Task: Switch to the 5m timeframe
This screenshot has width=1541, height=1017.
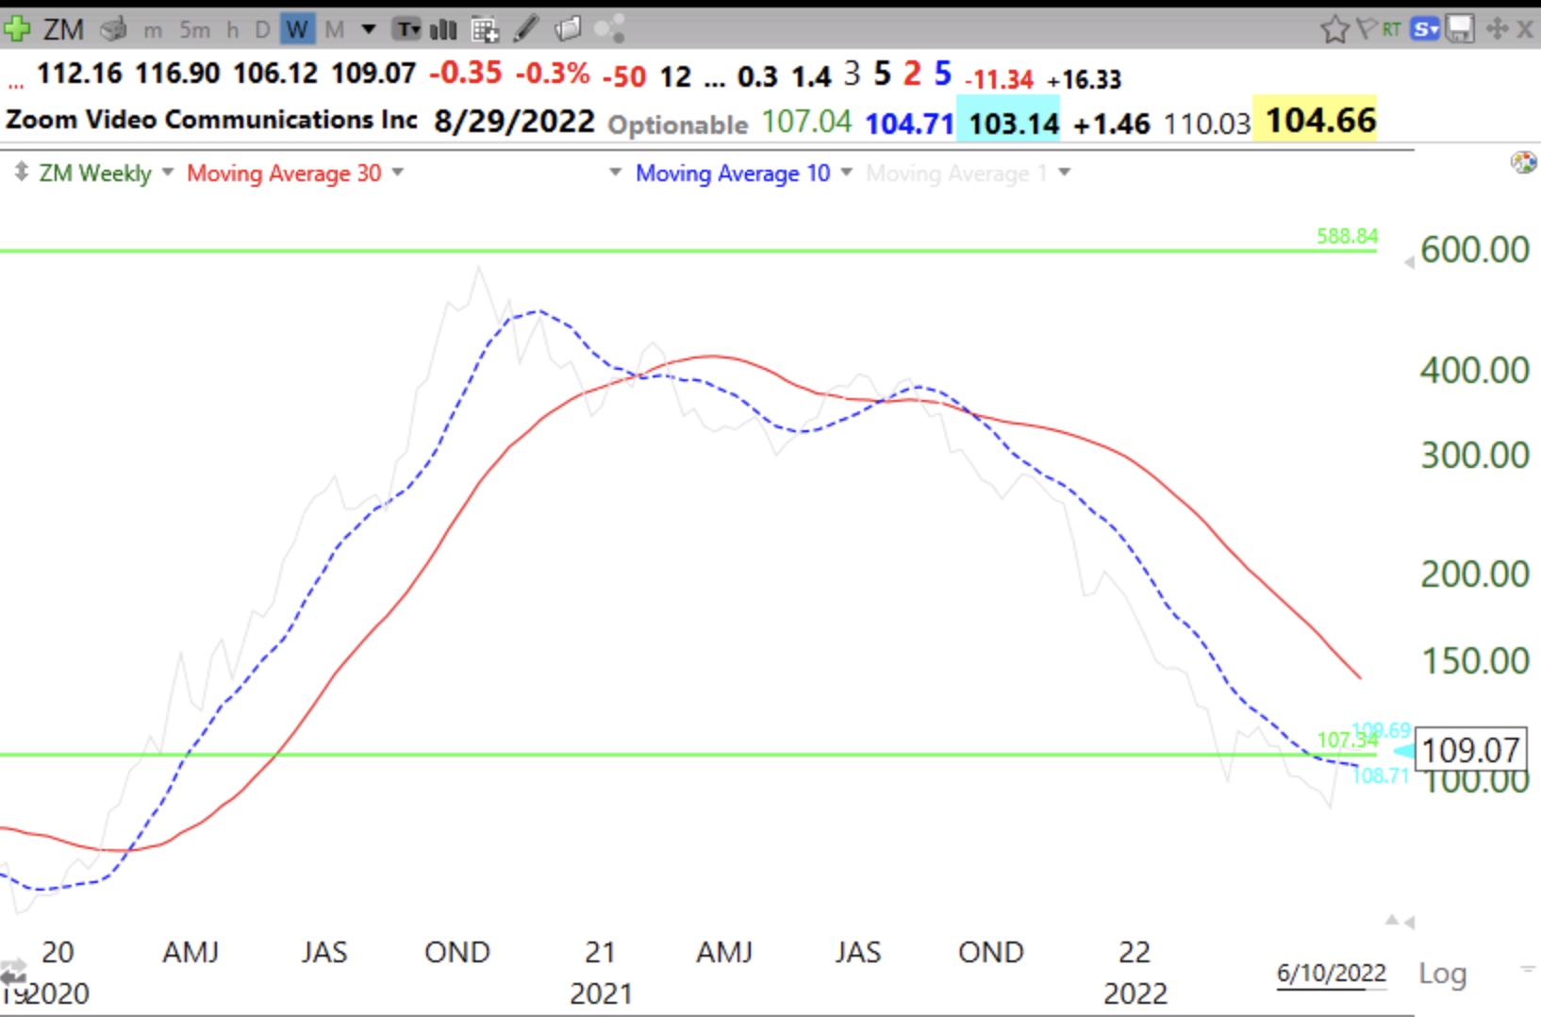Action: point(194,30)
